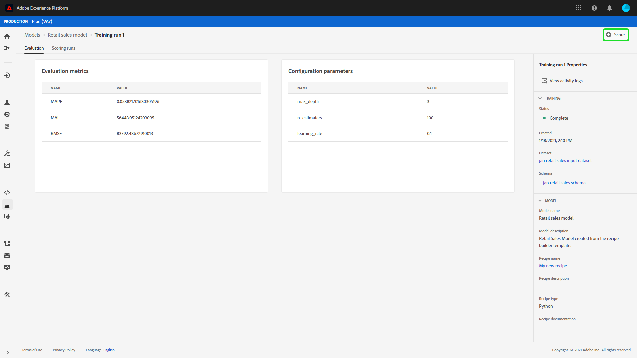Open the Datasets database icon in sidebar

click(7, 256)
